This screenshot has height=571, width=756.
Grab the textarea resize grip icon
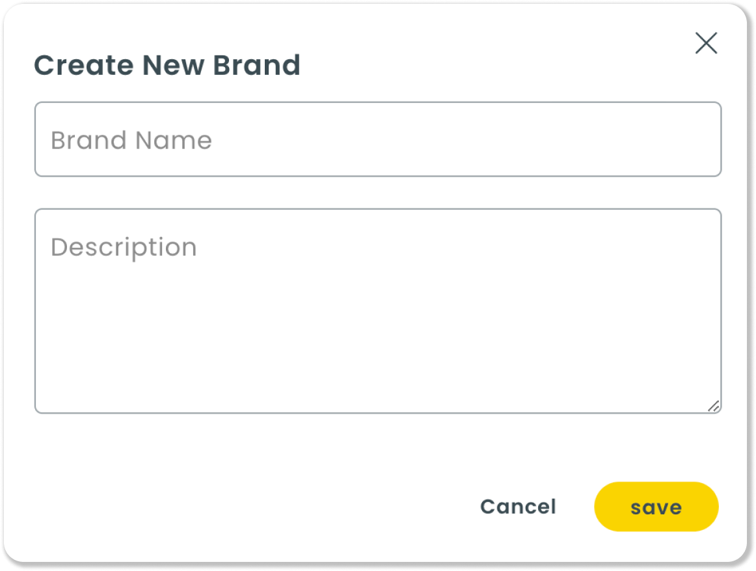pyautogui.click(x=714, y=406)
